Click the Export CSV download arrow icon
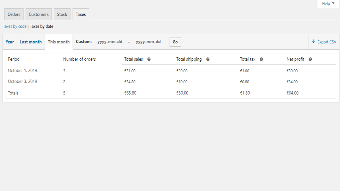The image size is (340, 191). (x=313, y=42)
